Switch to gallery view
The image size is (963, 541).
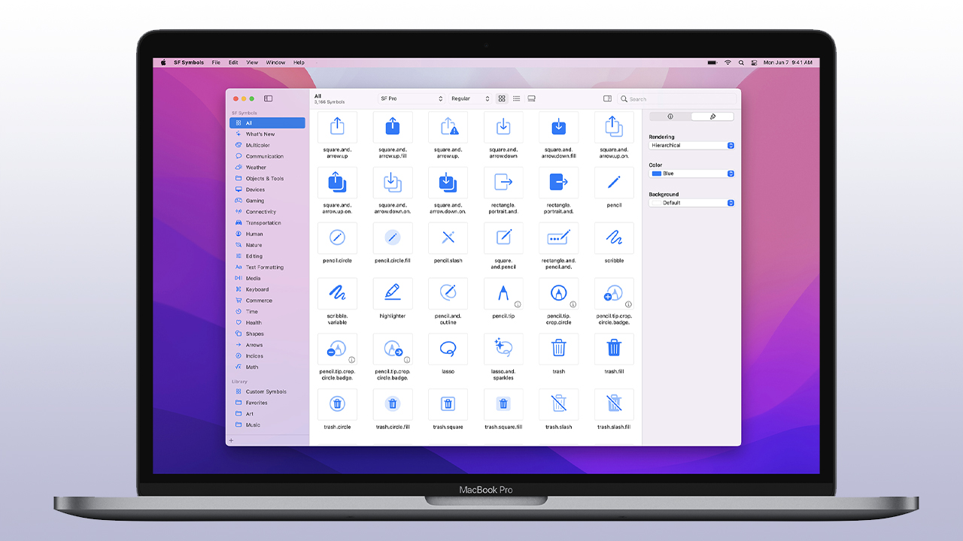531,98
